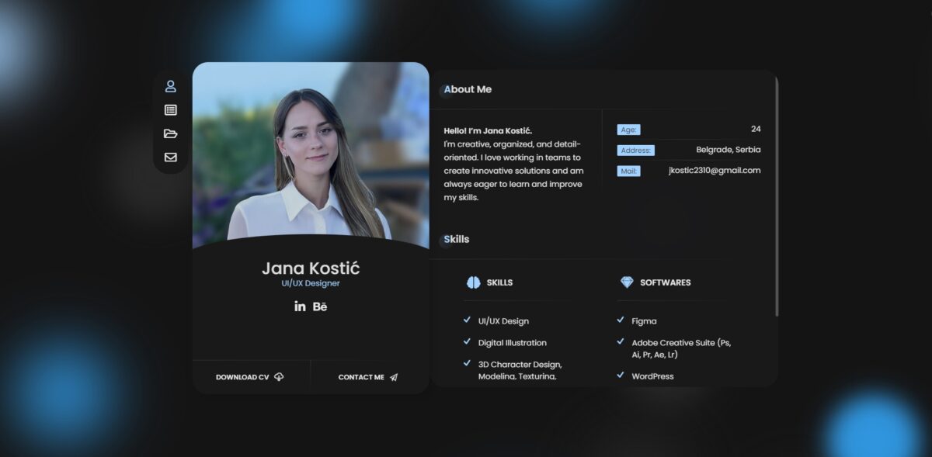
Task: Click the diamond icon beside SOFTWARES
Action: pyautogui.click(x=627, y=282)
